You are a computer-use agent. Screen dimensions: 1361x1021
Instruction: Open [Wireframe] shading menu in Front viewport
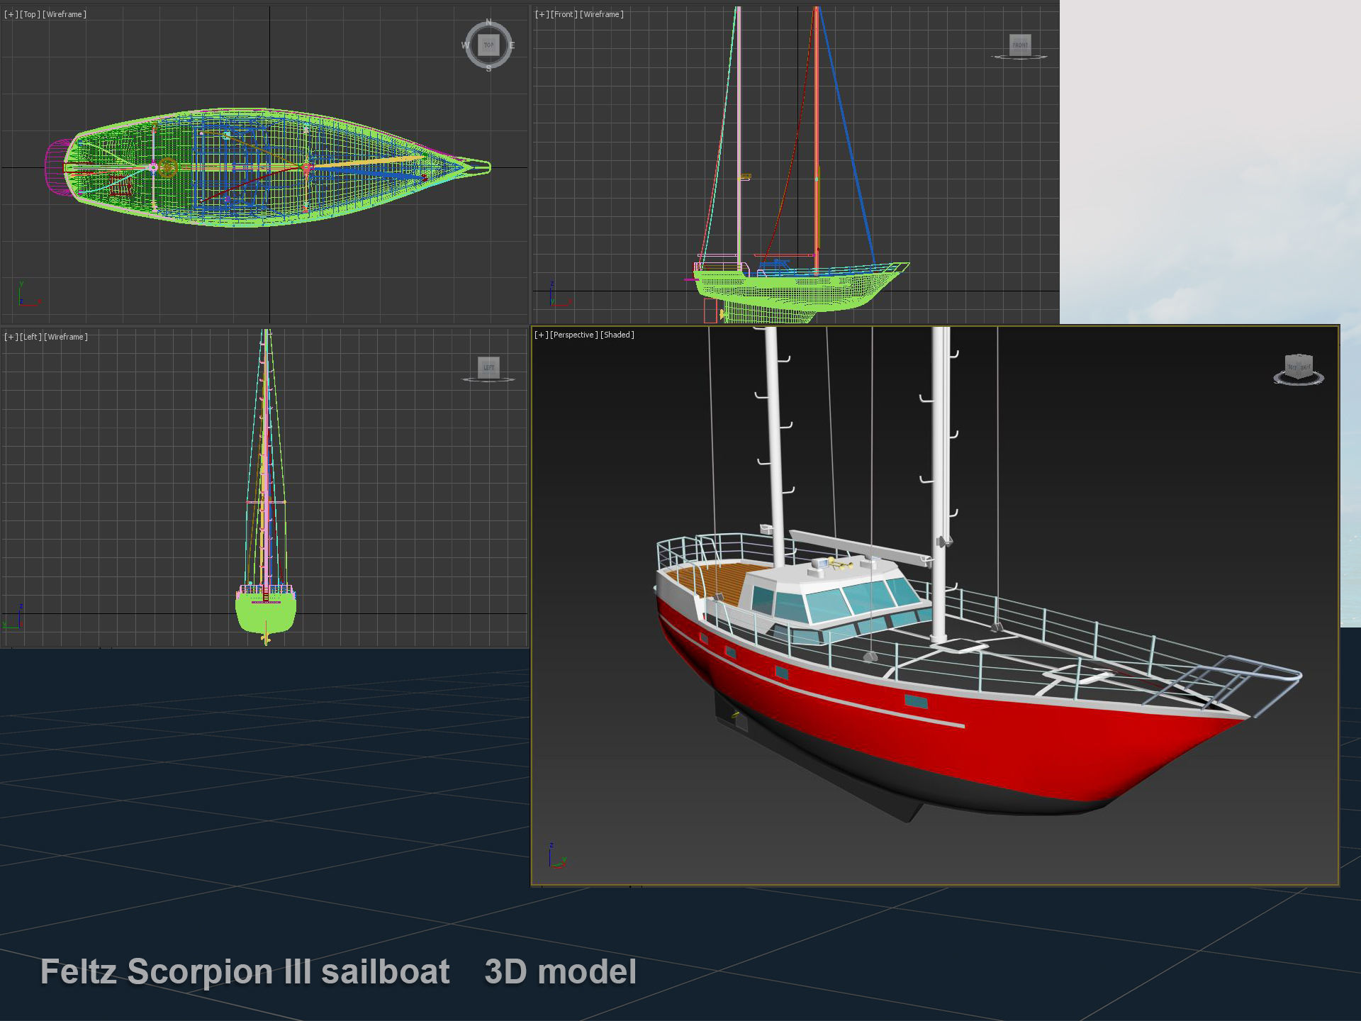click(x=602, y=14)
